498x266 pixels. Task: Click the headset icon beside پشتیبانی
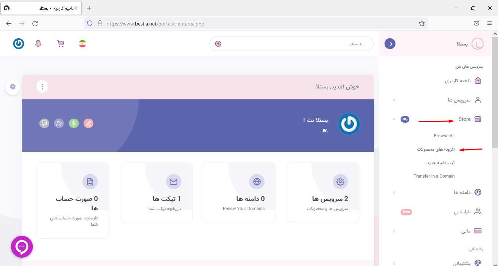(478, 262)
